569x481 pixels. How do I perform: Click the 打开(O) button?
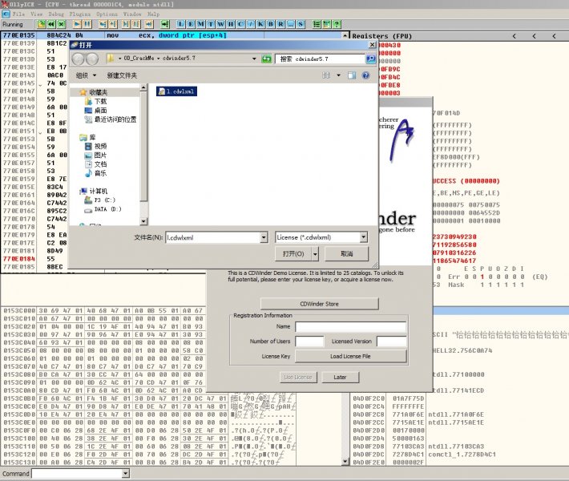pyautogui.click(x=293, y=254)
